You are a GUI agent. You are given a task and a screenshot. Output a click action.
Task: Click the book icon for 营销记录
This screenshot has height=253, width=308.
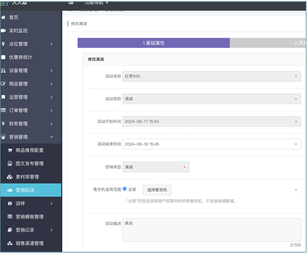point(10,230)
